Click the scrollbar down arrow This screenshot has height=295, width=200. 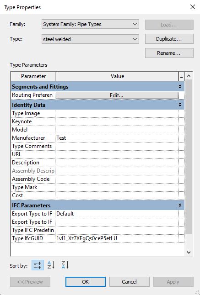point(189,252)
